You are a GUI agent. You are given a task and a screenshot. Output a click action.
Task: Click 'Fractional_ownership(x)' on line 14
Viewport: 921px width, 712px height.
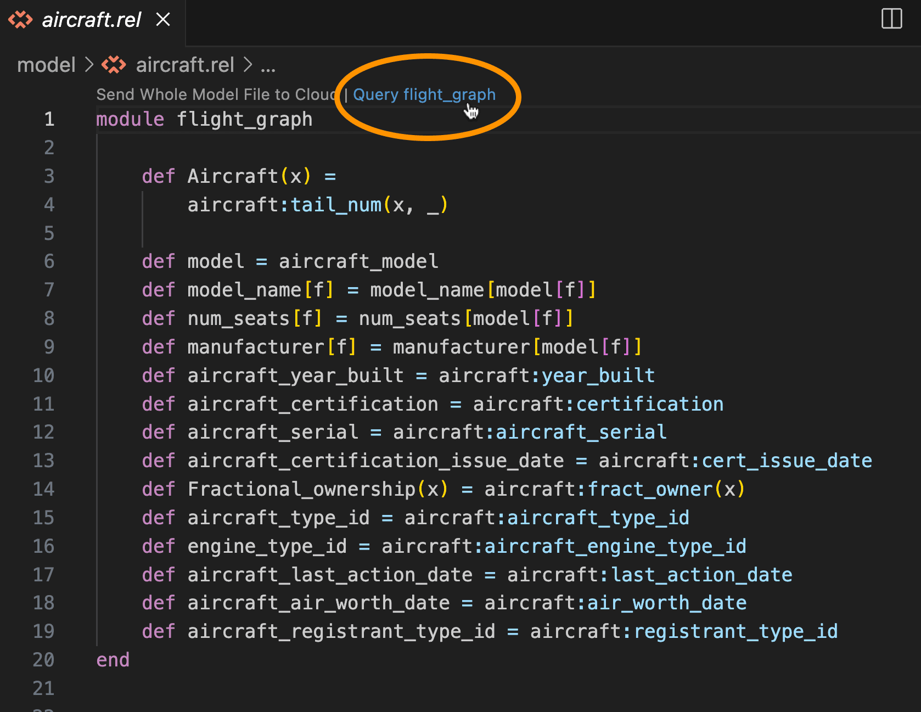(x=318, y=489)
